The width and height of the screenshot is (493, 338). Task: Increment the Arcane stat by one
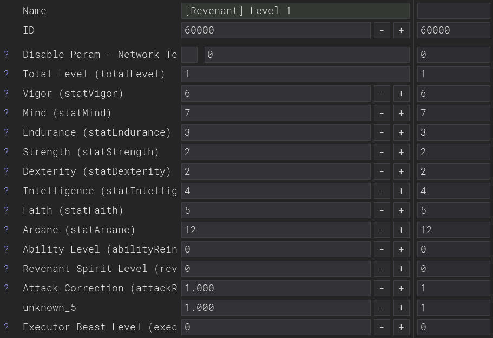click(401, 230)
